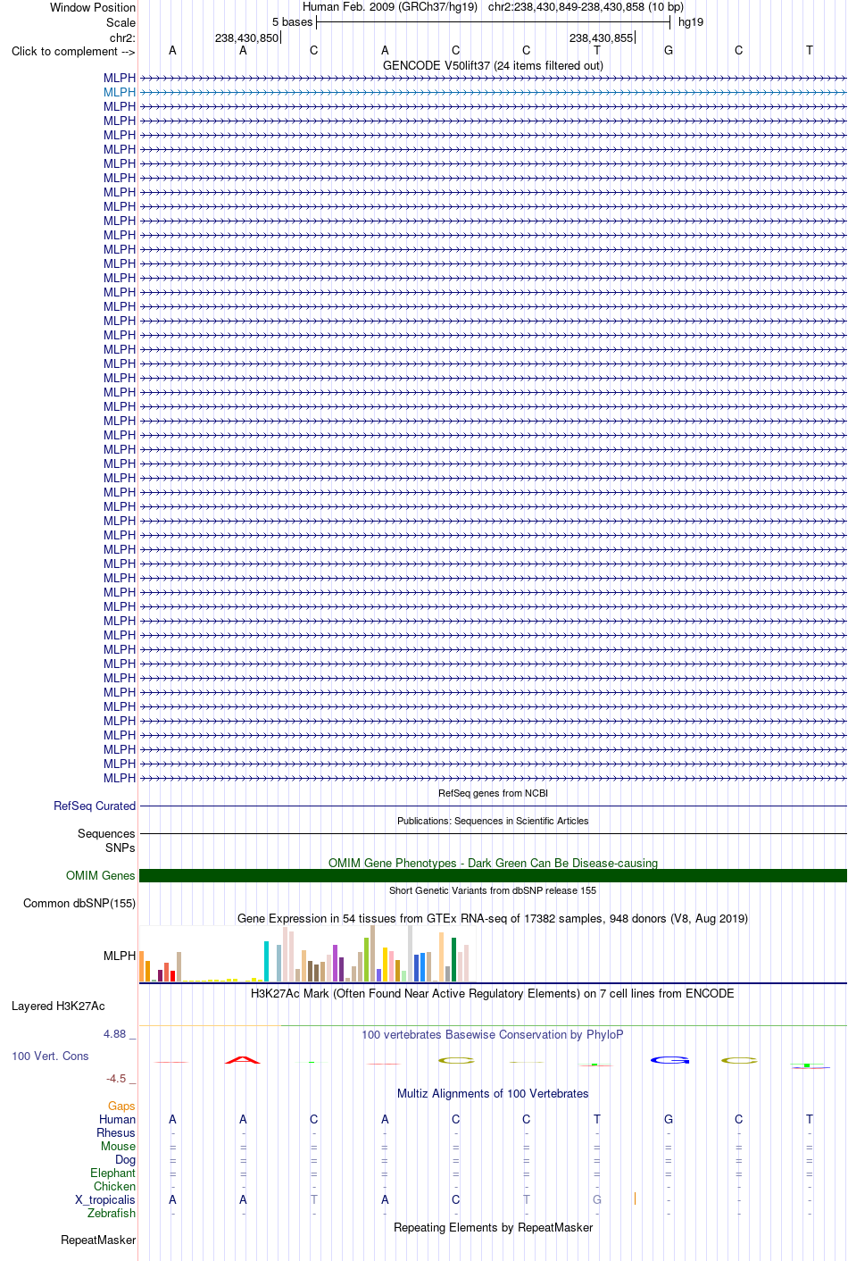Click 'Human Feb. 2009 (GRCh37/hg19)' assembly text
Image resolution: width=848 pixels, height=1261 pixels.
pos(390,6)
